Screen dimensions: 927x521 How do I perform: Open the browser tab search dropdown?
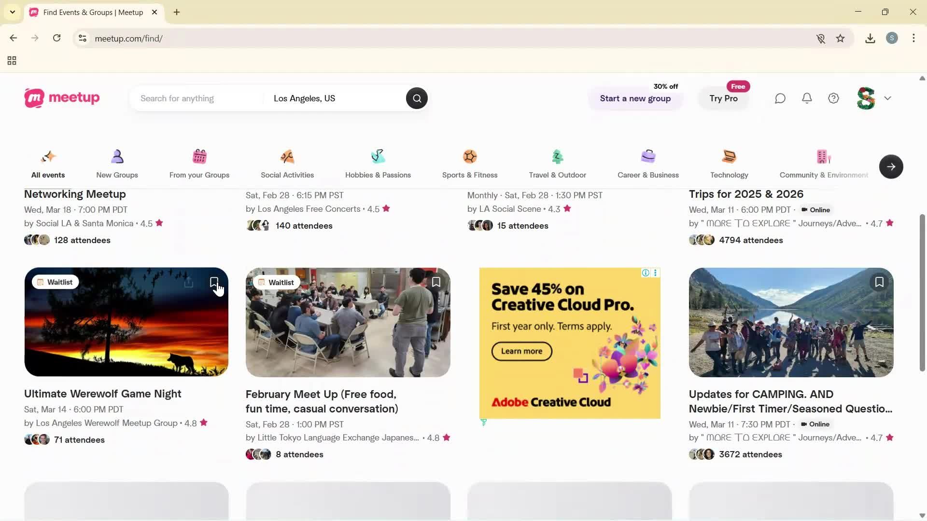[x=13, y=12]
